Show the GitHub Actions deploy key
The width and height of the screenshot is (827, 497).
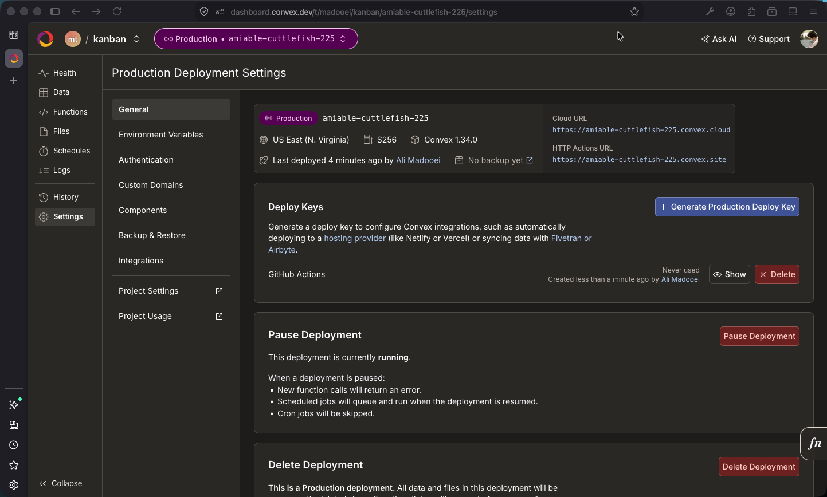pyautogui.click(x=729, y=274)
